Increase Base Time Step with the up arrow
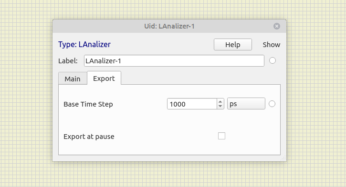This screenshot has width=346, height=187. click(220, 101)
